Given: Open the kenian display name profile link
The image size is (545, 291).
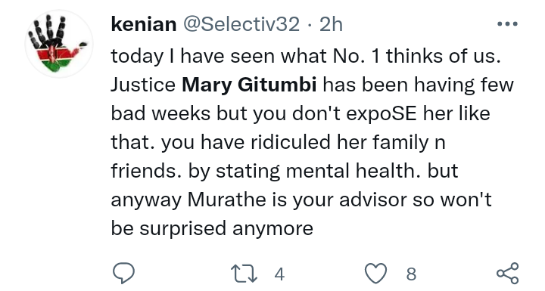Looking at the screenshot, I should coord(144,24).
